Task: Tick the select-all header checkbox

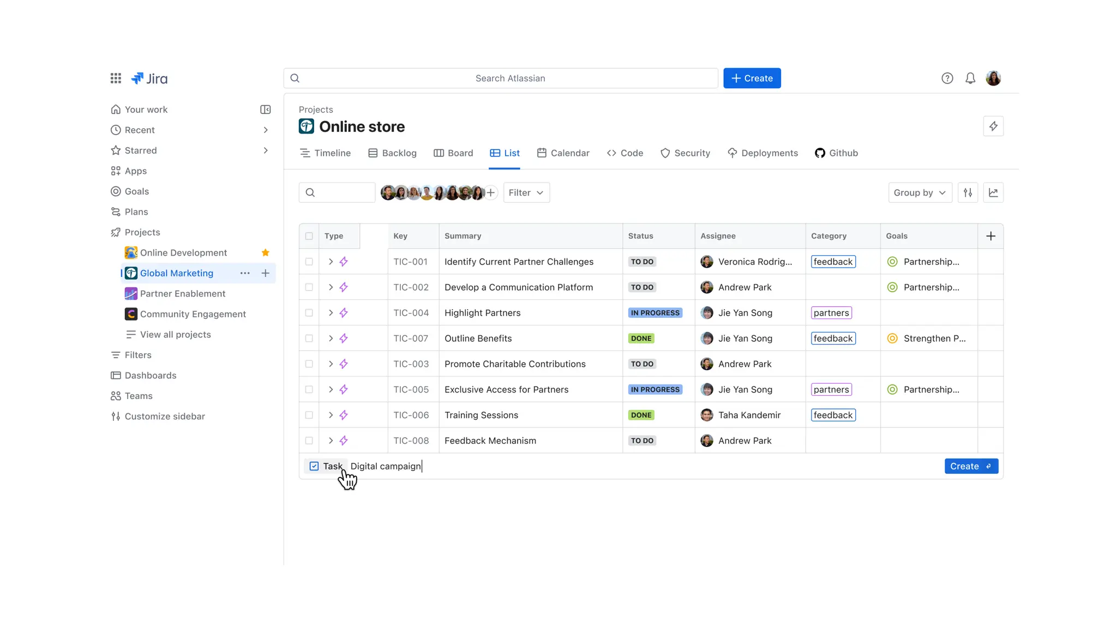Action: 309,236
